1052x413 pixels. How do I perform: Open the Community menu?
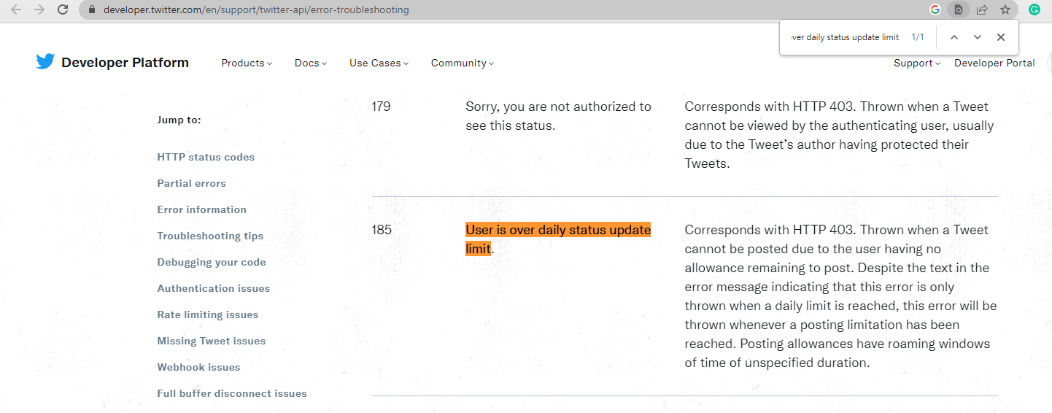pos(463,63)
